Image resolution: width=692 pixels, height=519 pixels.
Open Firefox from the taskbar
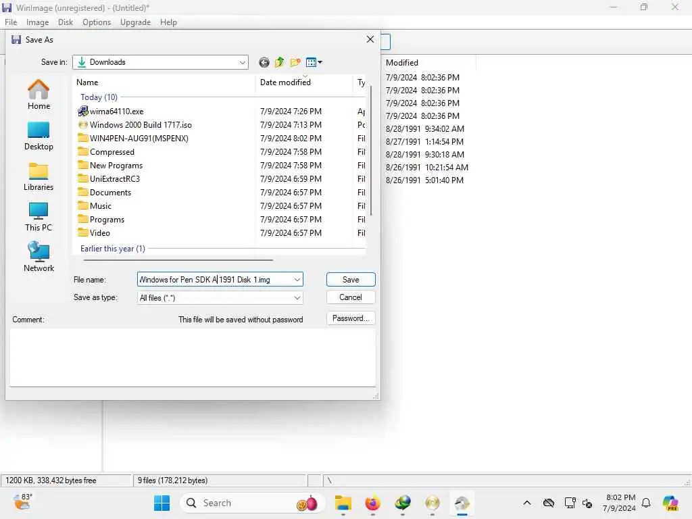(x=373, y=503)
